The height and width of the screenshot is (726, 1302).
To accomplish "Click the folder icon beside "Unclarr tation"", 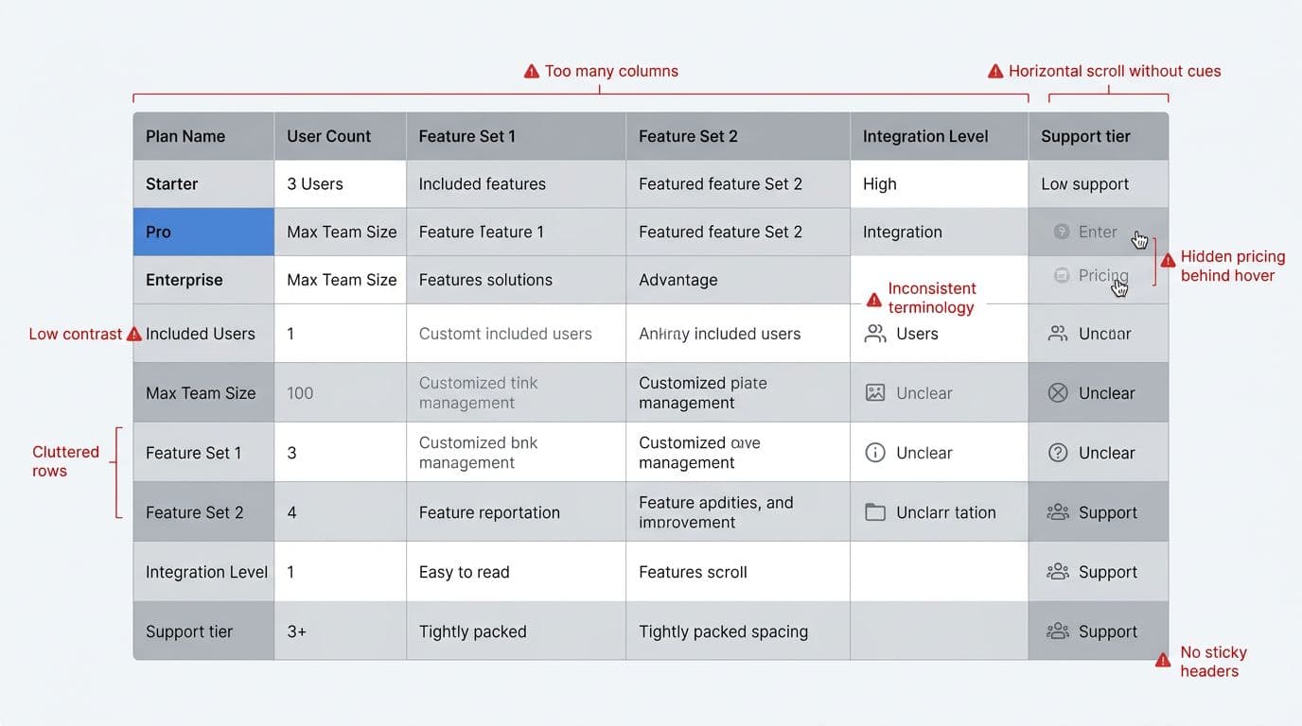I will tap(873, 511).
